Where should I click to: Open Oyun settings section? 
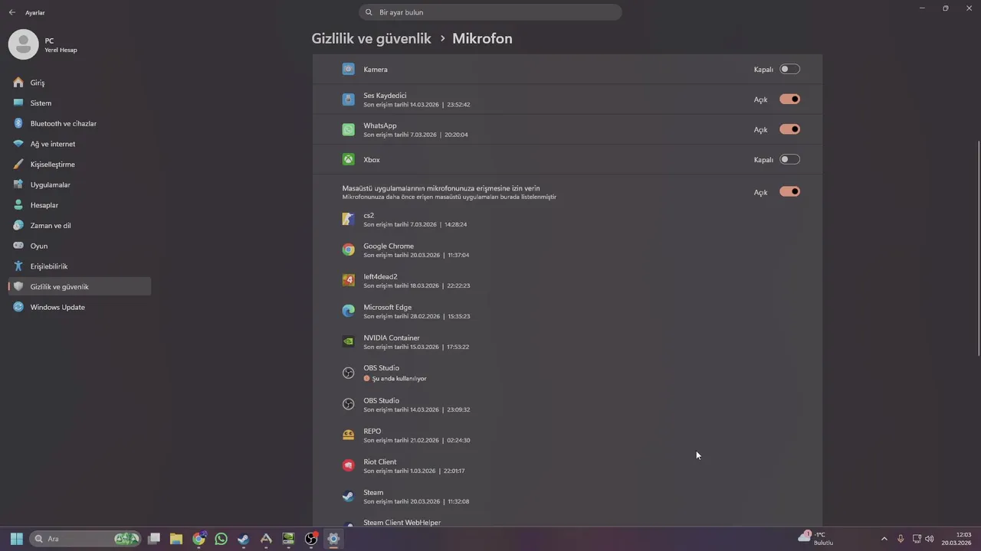(80, 246)
